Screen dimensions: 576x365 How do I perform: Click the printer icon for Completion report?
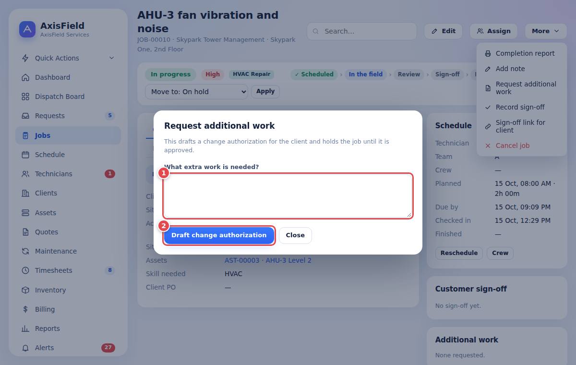click(488, 53)
